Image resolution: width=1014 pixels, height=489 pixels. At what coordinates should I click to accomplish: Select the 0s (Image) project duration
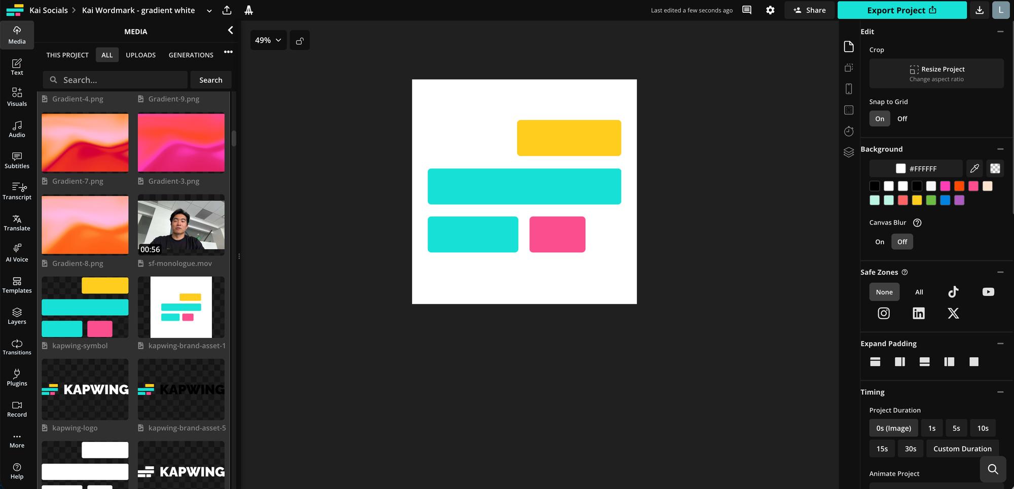[x=894, y=428]
